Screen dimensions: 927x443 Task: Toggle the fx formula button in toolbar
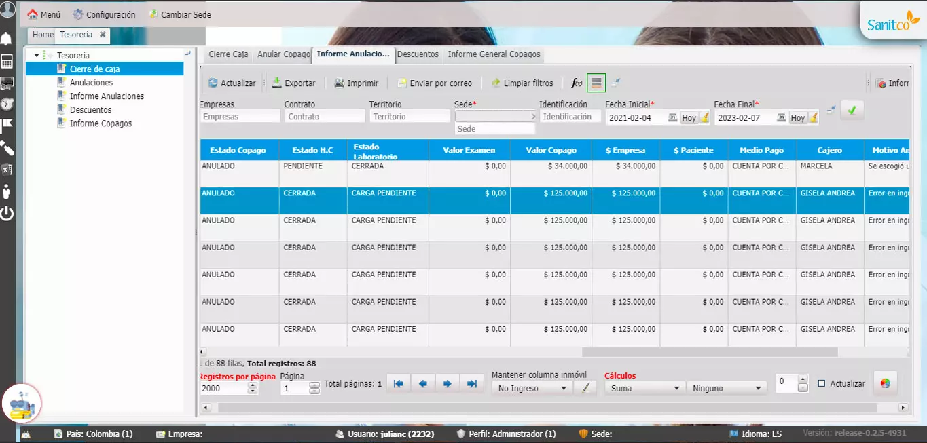pyautogui.click(x=577, y=83)
